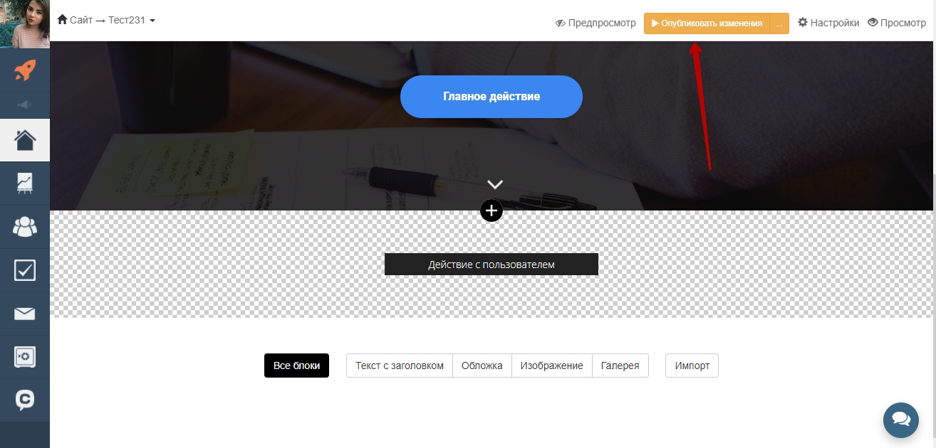936x448 pixels.
Task: Open the safe (finance) sidebar icon
Action: 25,357
